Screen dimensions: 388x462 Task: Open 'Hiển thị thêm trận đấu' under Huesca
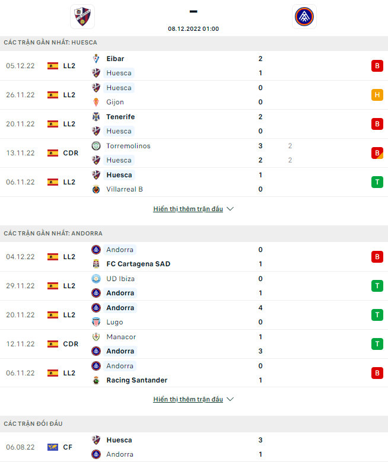(x=188, y=209)
